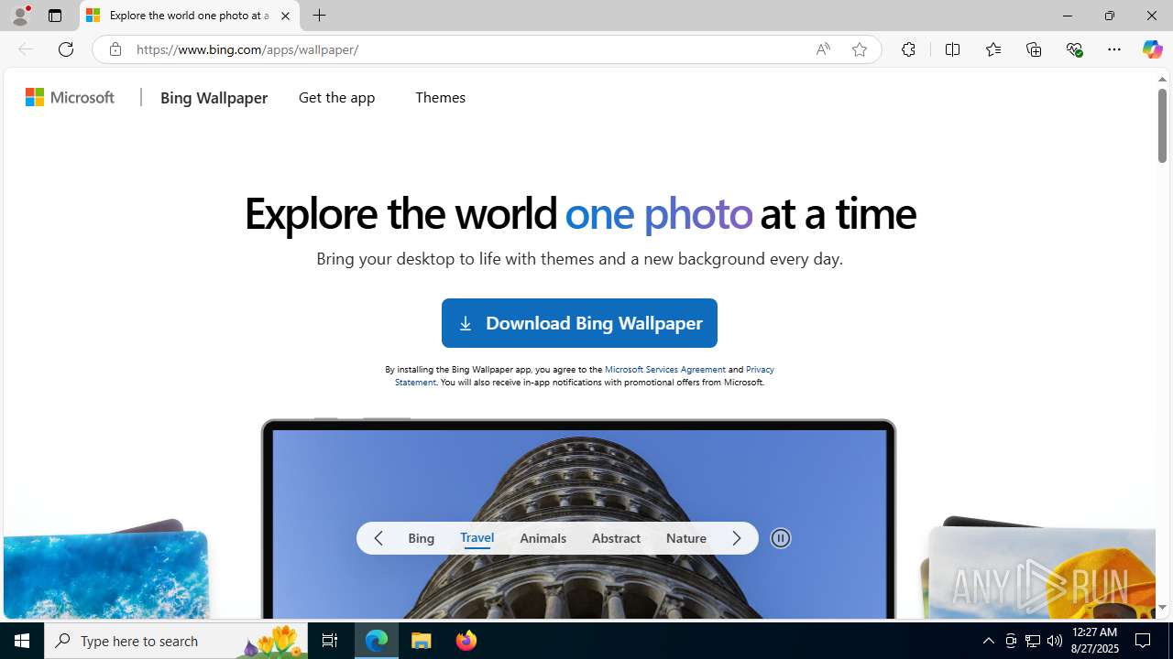Screen dimensions: 1173x659
Task: Click the Microsoft logo
Action: point(71,97)
